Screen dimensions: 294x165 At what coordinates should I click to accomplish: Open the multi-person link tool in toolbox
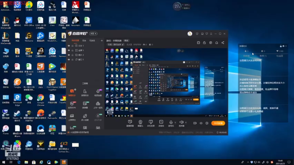click(x=85, y=117)
